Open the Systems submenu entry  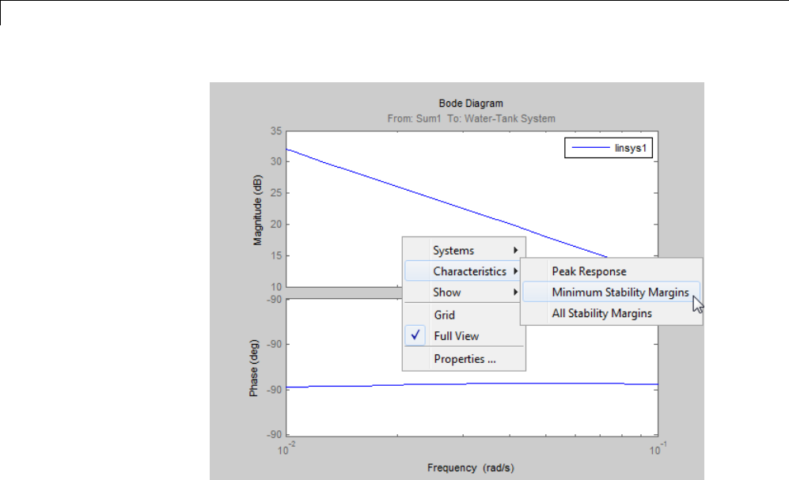click(x=453, y=251)
